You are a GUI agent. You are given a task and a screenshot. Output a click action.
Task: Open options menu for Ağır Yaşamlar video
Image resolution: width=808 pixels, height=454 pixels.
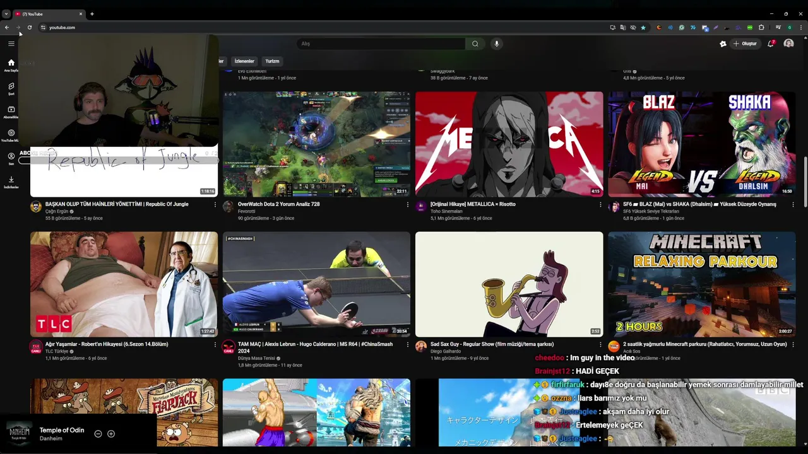pyautogui.click(x=215, y=344)
